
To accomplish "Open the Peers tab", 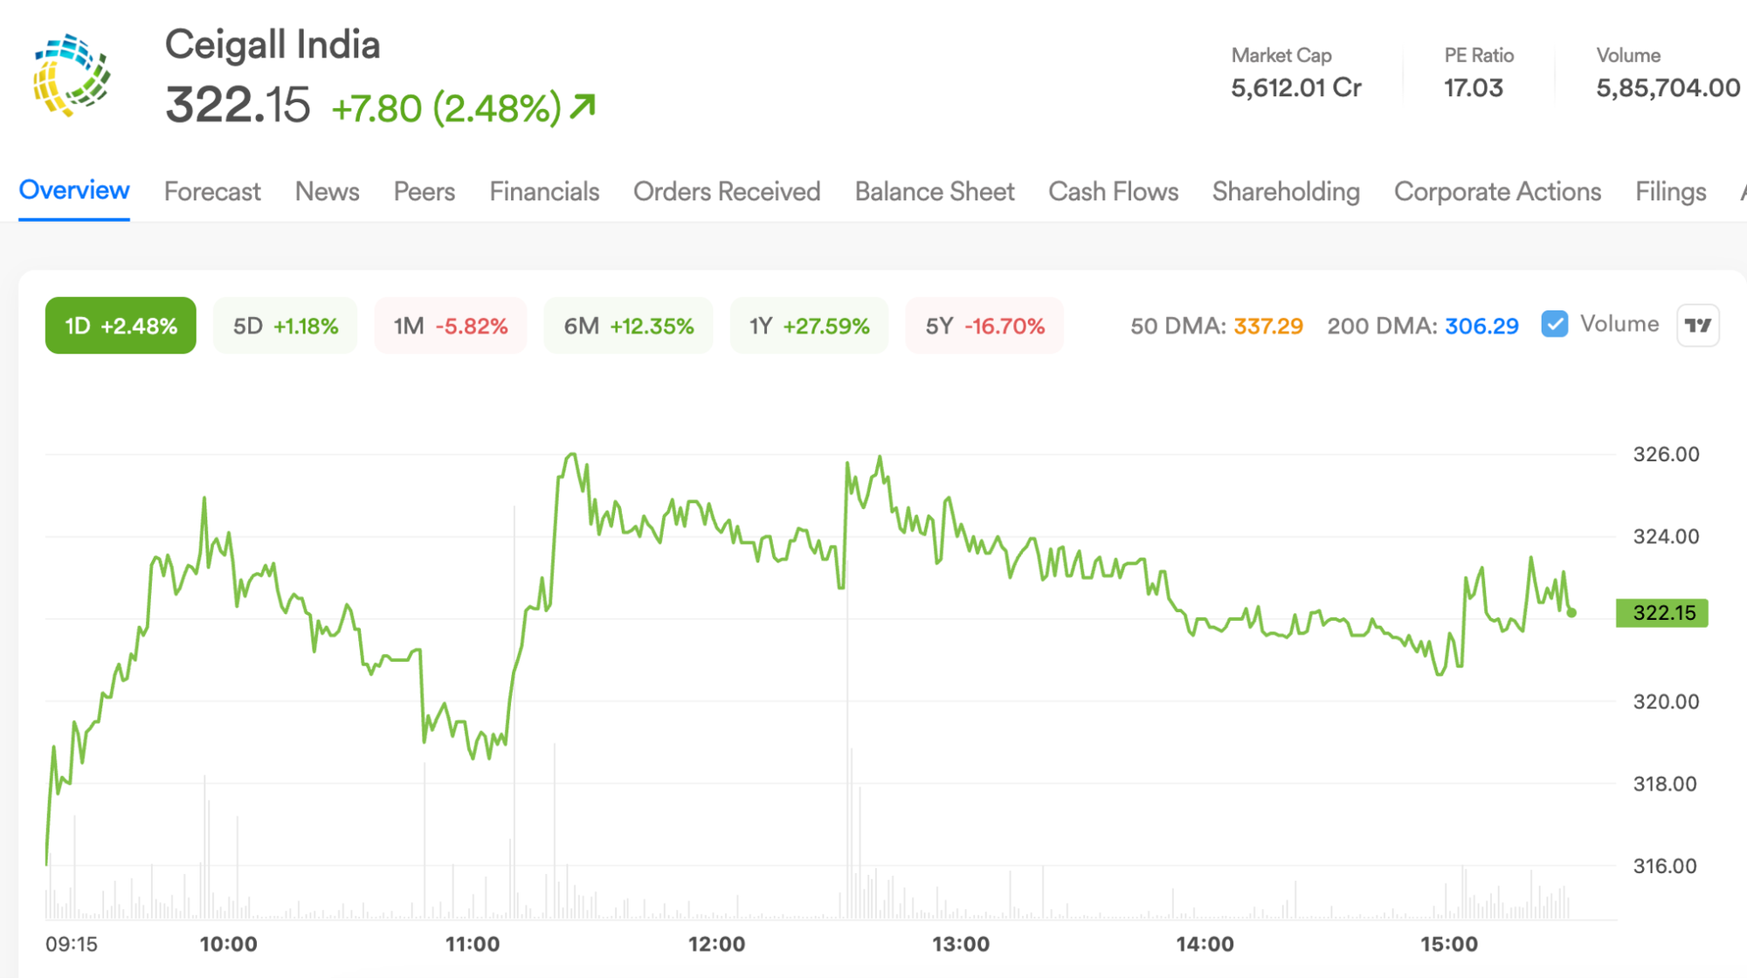I will pyautogui.click(x=425, y=191).
